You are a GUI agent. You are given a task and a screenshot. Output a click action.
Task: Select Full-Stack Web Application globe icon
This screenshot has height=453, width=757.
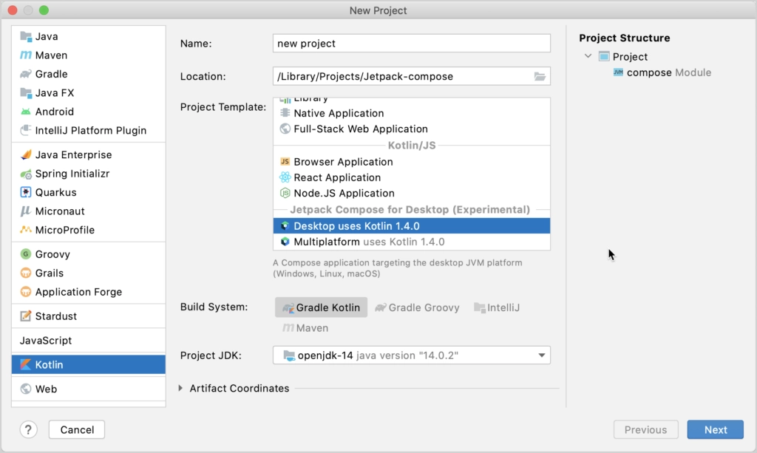(x=285, y=129)
